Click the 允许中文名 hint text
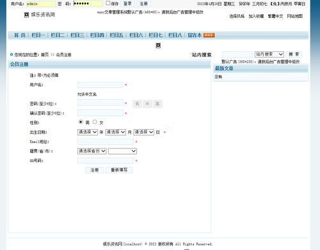 [x=87, y=94]
